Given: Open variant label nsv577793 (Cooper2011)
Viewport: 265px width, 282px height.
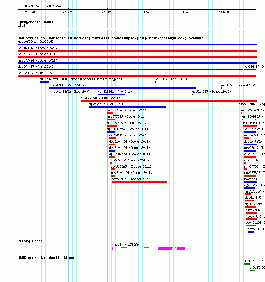Looking at the screenshot, I should [38, 54].
